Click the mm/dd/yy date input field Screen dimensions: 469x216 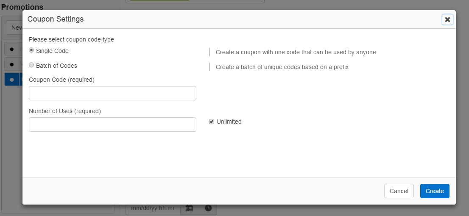[153, 208]
